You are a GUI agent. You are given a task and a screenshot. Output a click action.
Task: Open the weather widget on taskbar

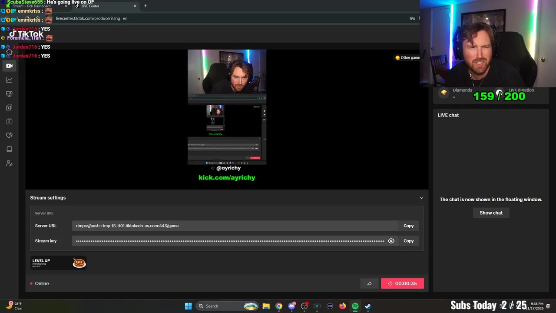pos(14,306)
